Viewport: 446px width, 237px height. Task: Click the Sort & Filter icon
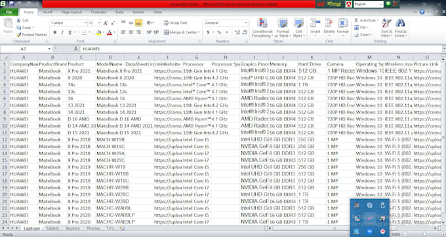(386, 23)
